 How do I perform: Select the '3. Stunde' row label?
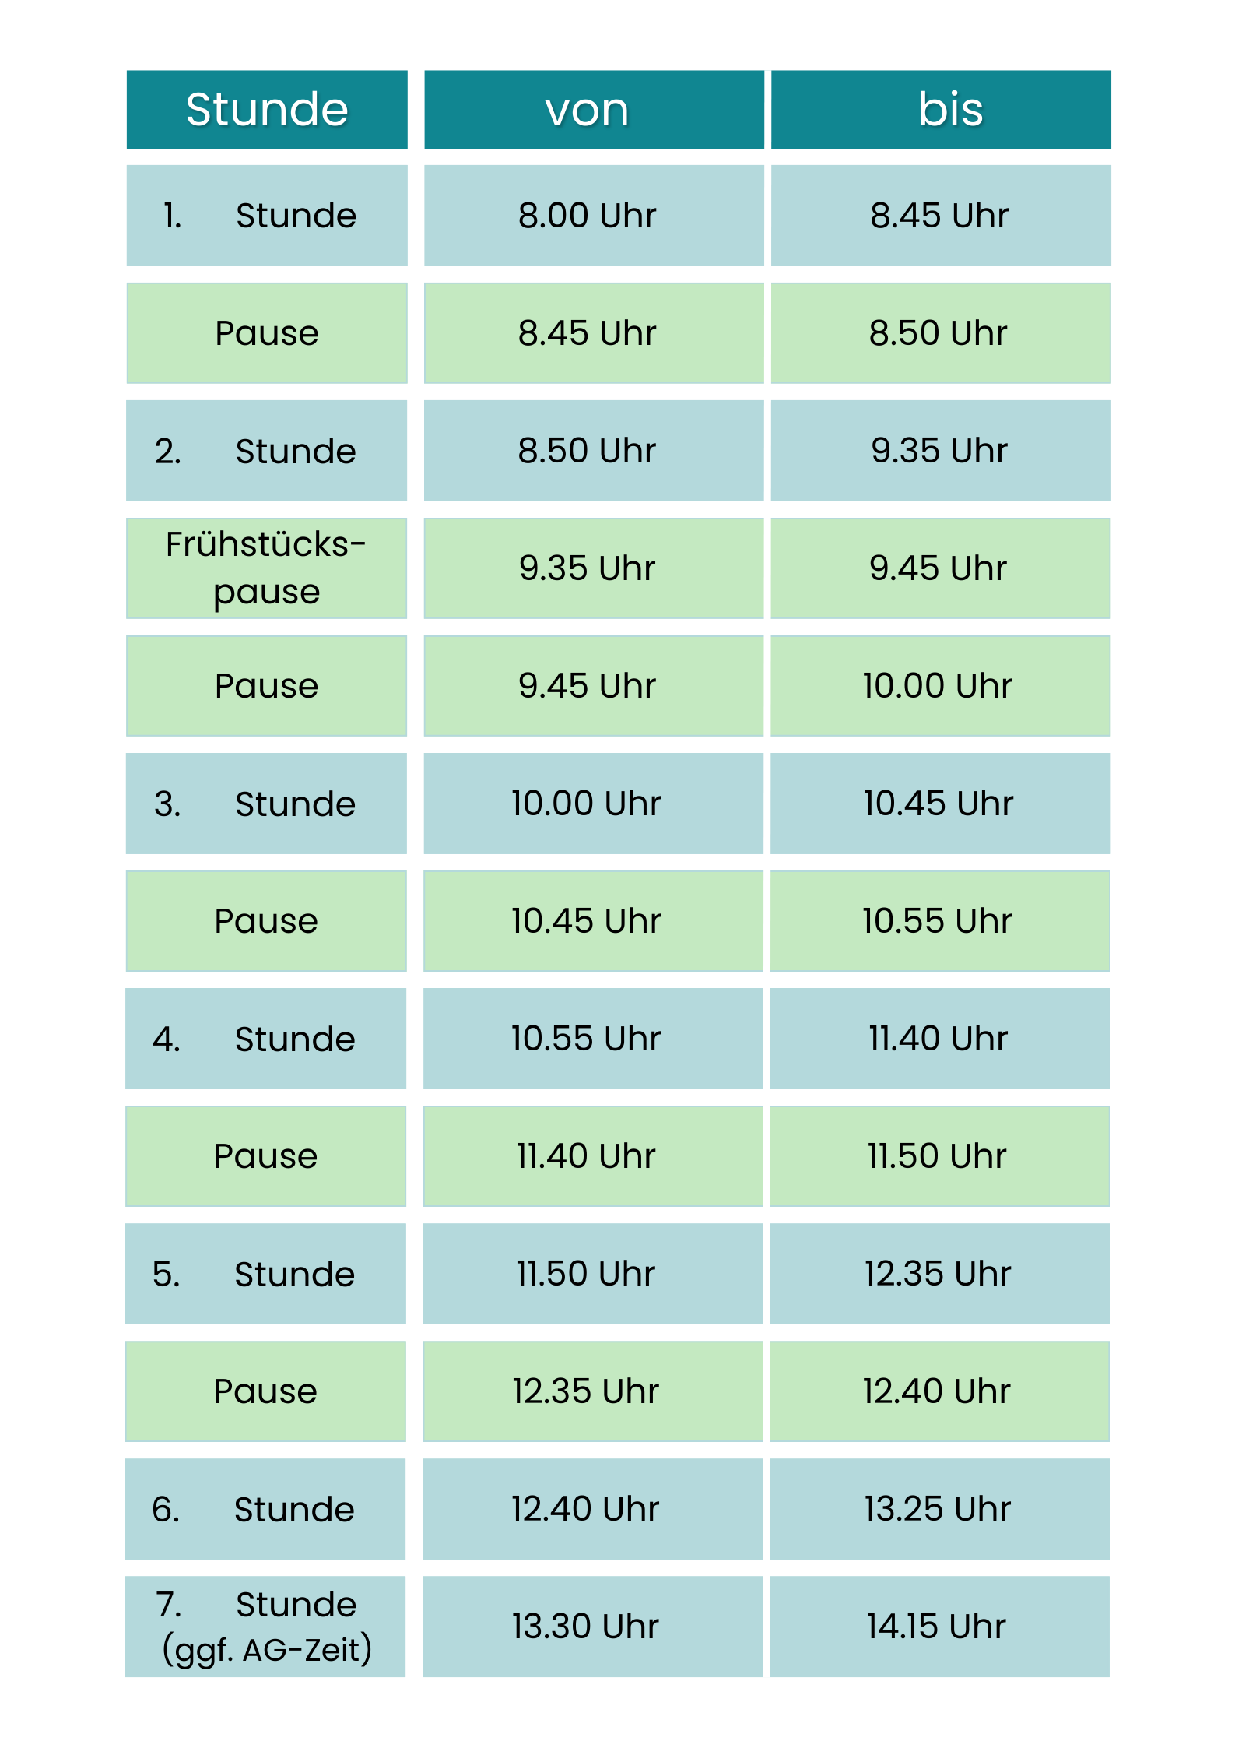point(267,804)
